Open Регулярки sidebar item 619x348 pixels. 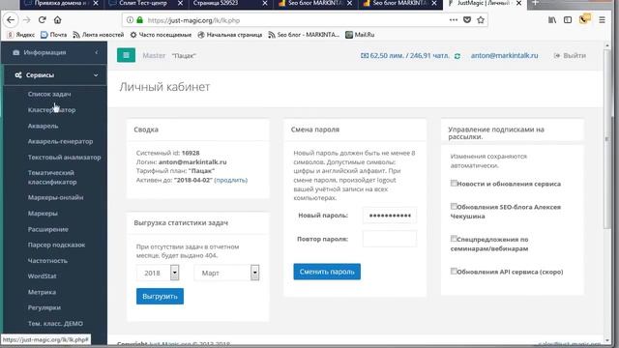44,307
